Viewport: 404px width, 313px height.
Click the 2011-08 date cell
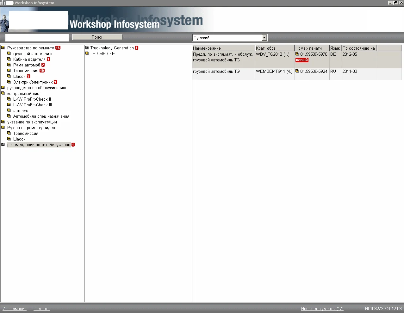click(x=350, y=72)
